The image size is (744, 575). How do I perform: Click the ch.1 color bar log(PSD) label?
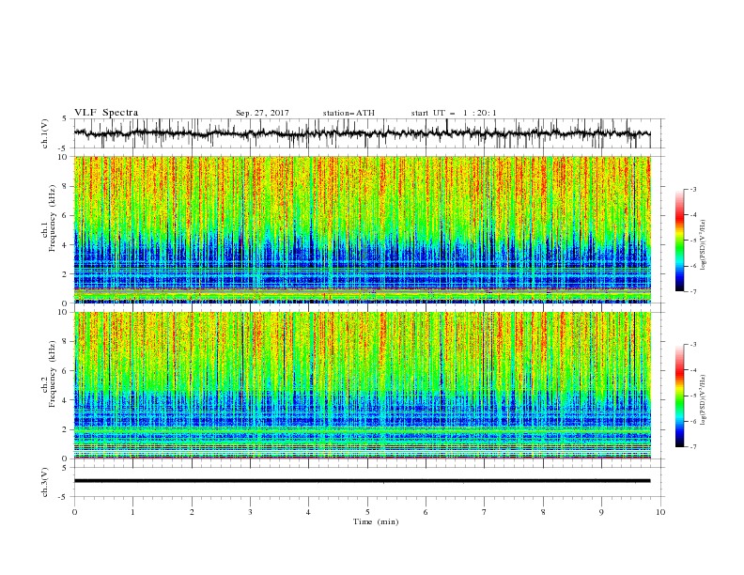pyautogui.click(x=704, y=244)
